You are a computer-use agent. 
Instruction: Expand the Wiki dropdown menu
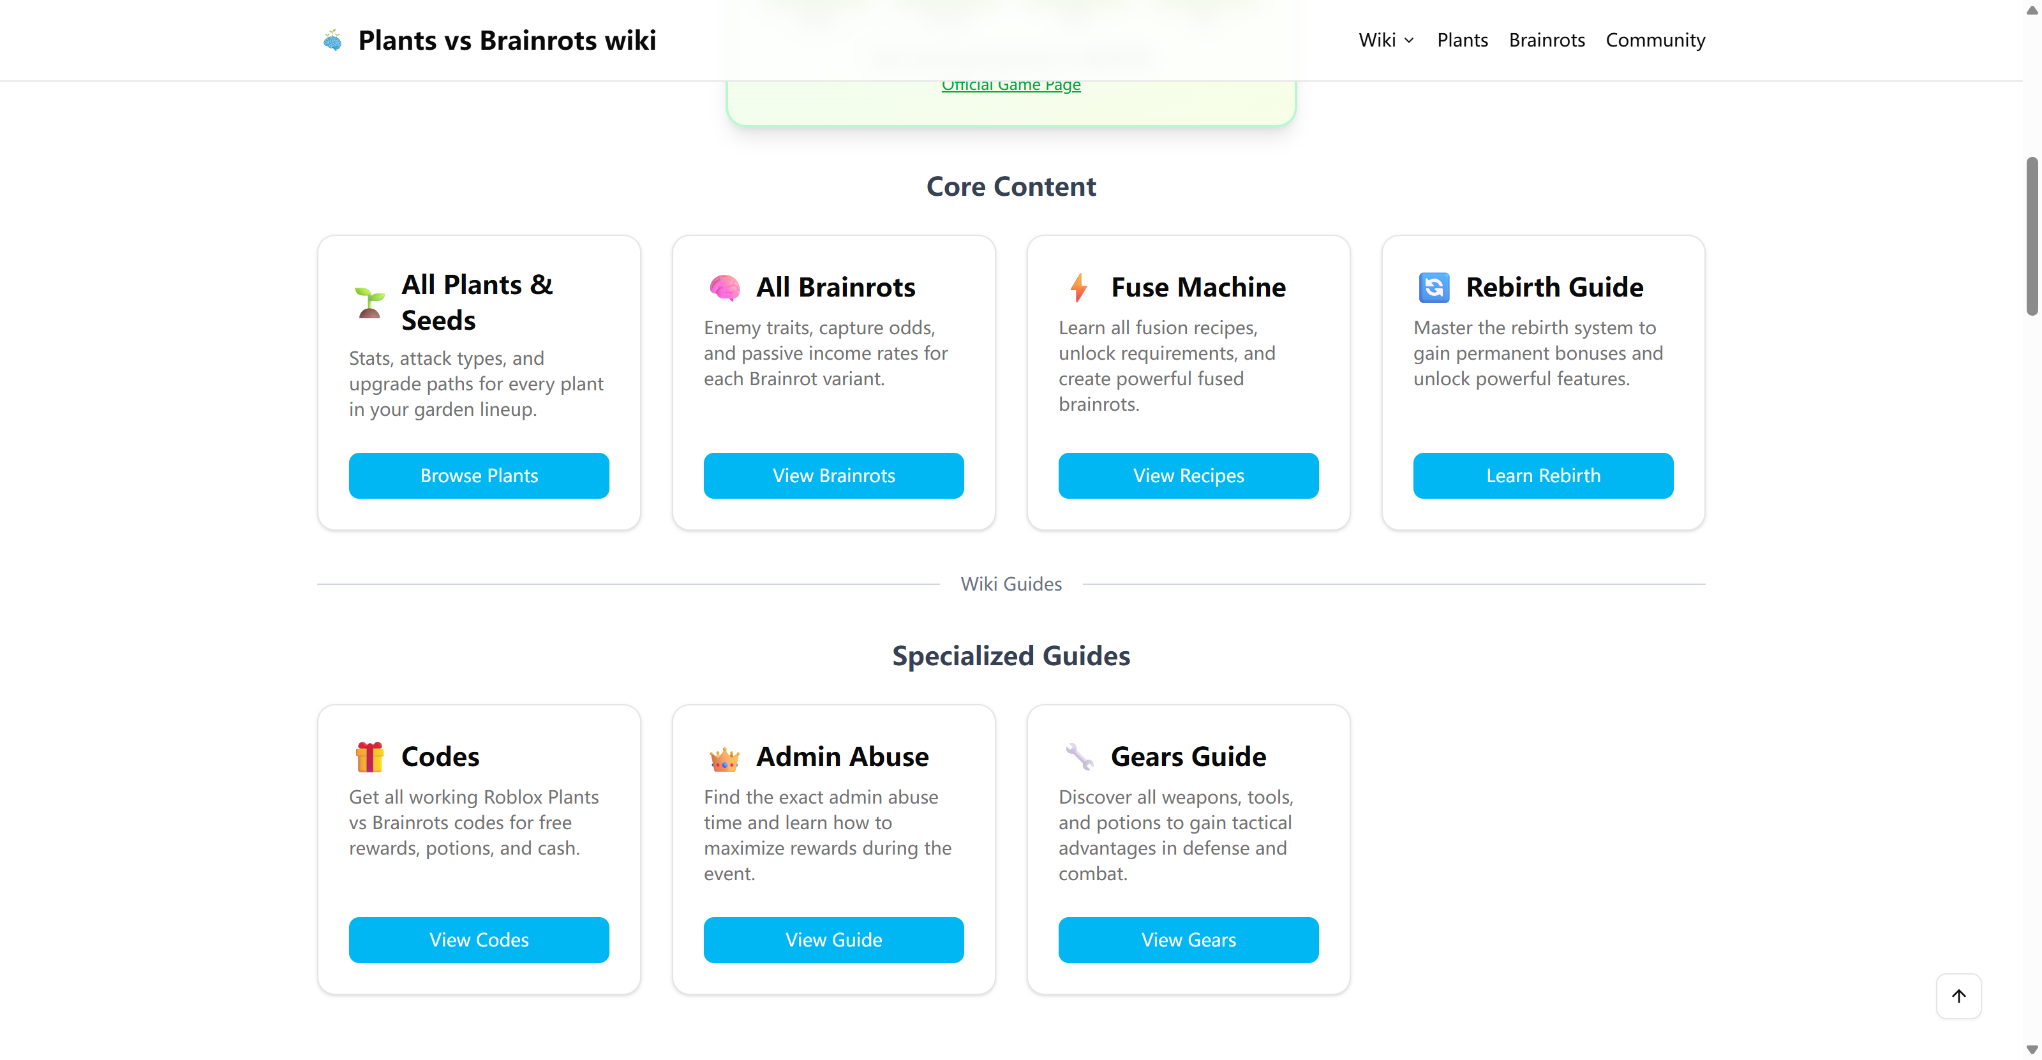coord(1385,40)
